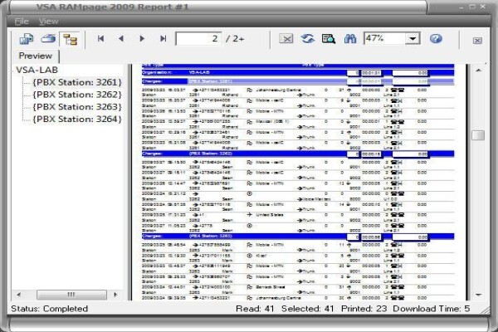Go to the previous page

click(x=121, y=39)
